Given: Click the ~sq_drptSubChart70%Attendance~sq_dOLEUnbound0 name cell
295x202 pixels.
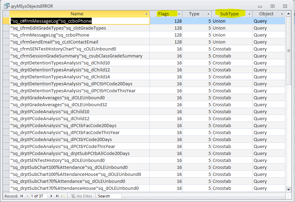Looking at the screenshot, I should pos(79,181).
